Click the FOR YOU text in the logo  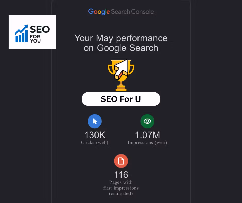35,38
